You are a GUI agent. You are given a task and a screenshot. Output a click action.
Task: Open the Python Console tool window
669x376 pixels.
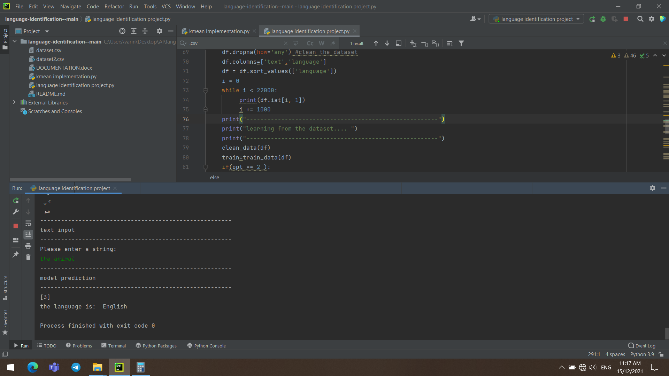click(x=206, y=345)
